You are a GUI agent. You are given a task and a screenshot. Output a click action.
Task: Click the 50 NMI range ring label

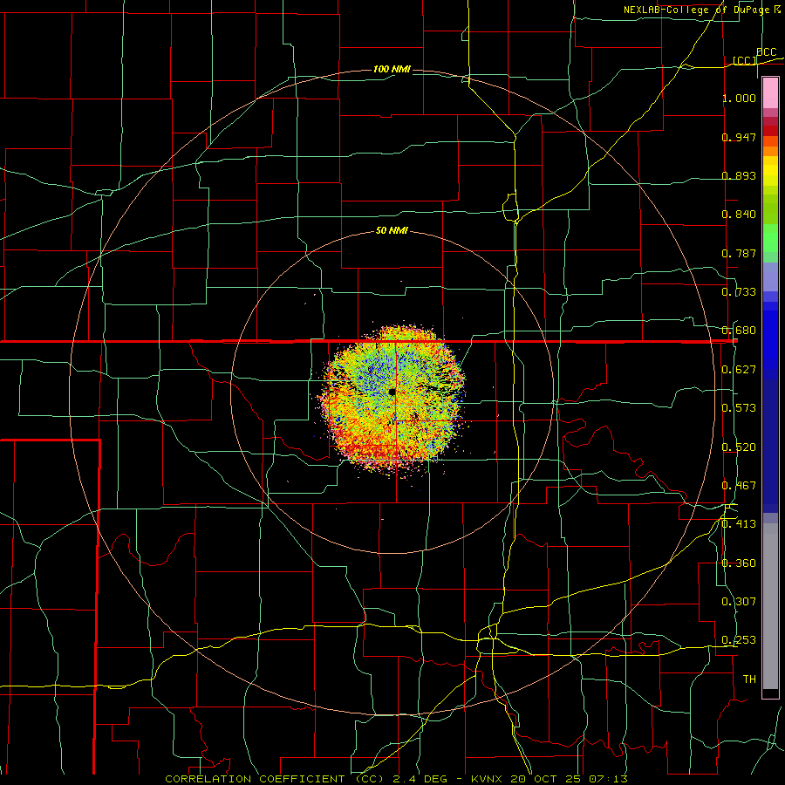pos(392,231)
